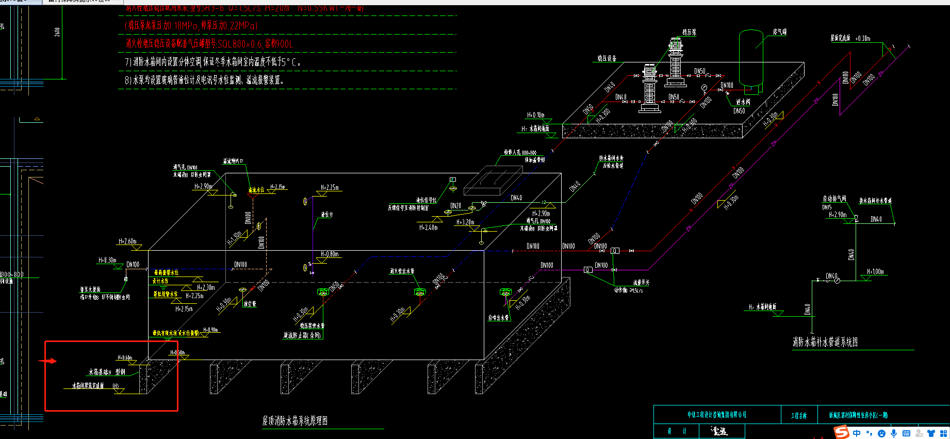This screenshot has width=950, height=439.
Task: Select the DN15 label under 自动排气阀
Action: click(827, 207)
